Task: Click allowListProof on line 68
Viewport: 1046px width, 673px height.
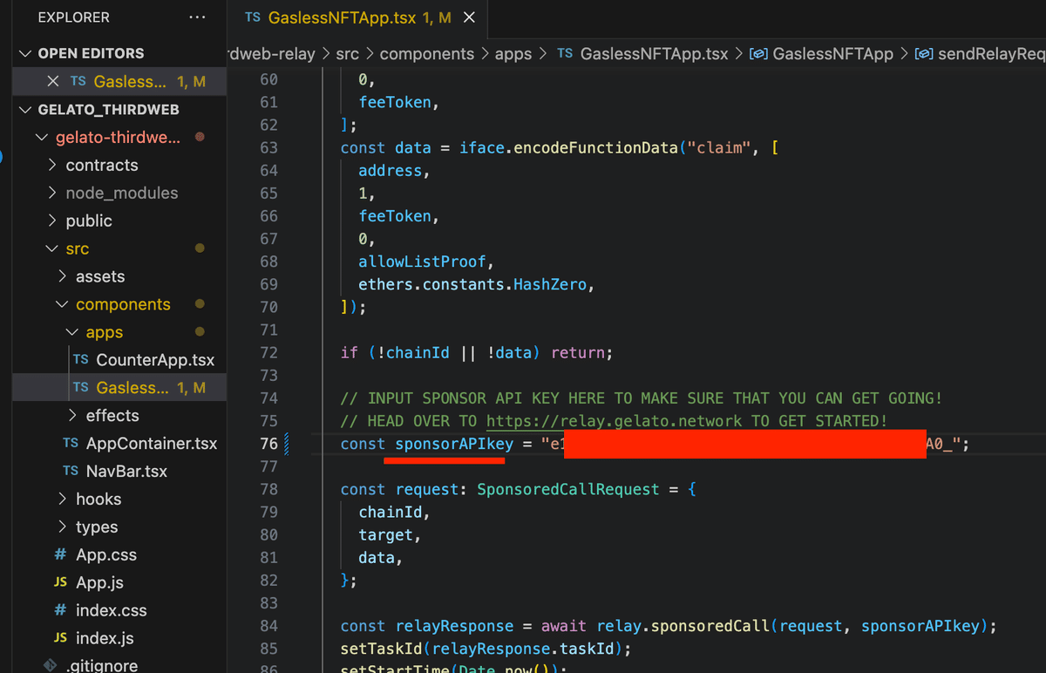Action: click(x=423, y=262)
